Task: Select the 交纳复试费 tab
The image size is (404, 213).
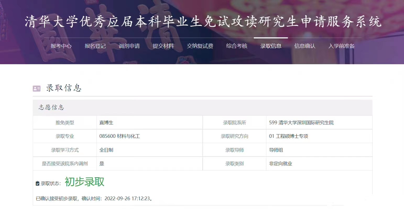Action: [x=200, y=46]
